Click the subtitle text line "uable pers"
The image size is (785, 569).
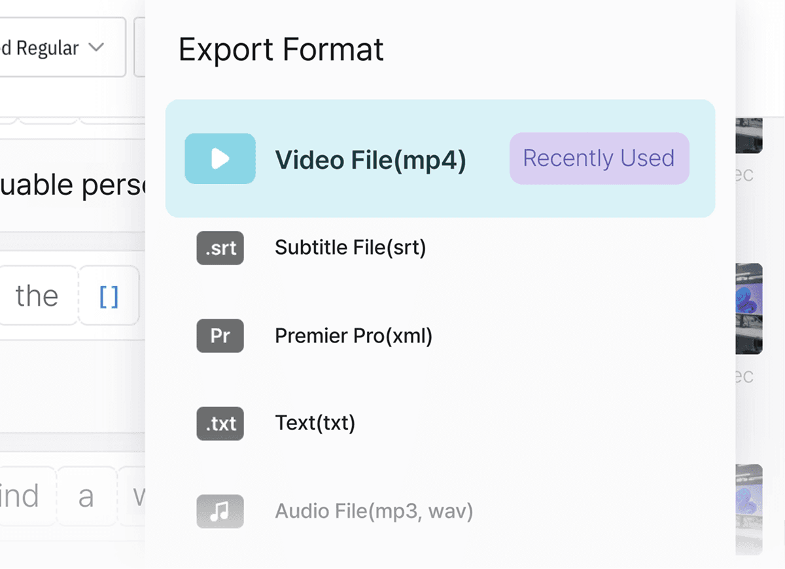tap(72, 185)
